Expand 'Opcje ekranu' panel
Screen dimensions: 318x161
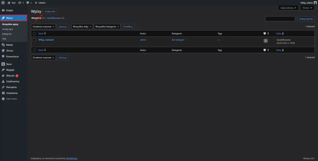(288, 8)
